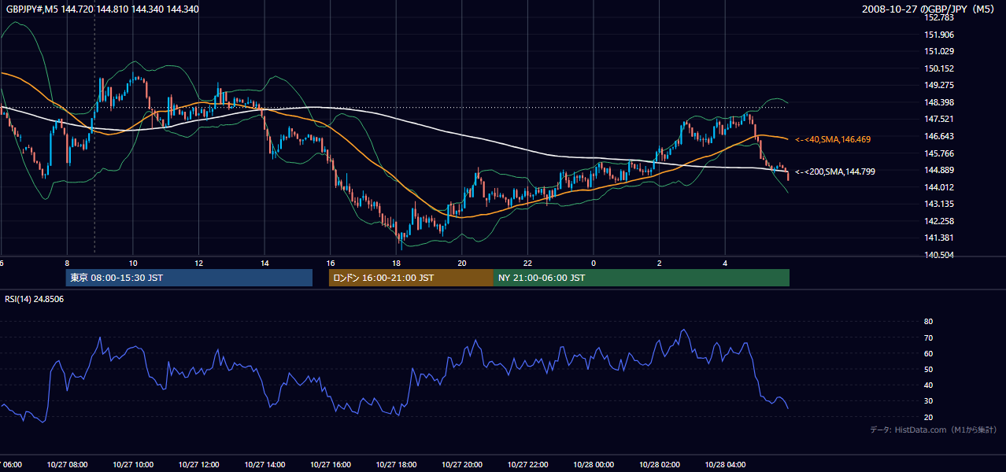Click the 10/27 22:00 date axis label

pyautogui.click(x=527, y=465)
